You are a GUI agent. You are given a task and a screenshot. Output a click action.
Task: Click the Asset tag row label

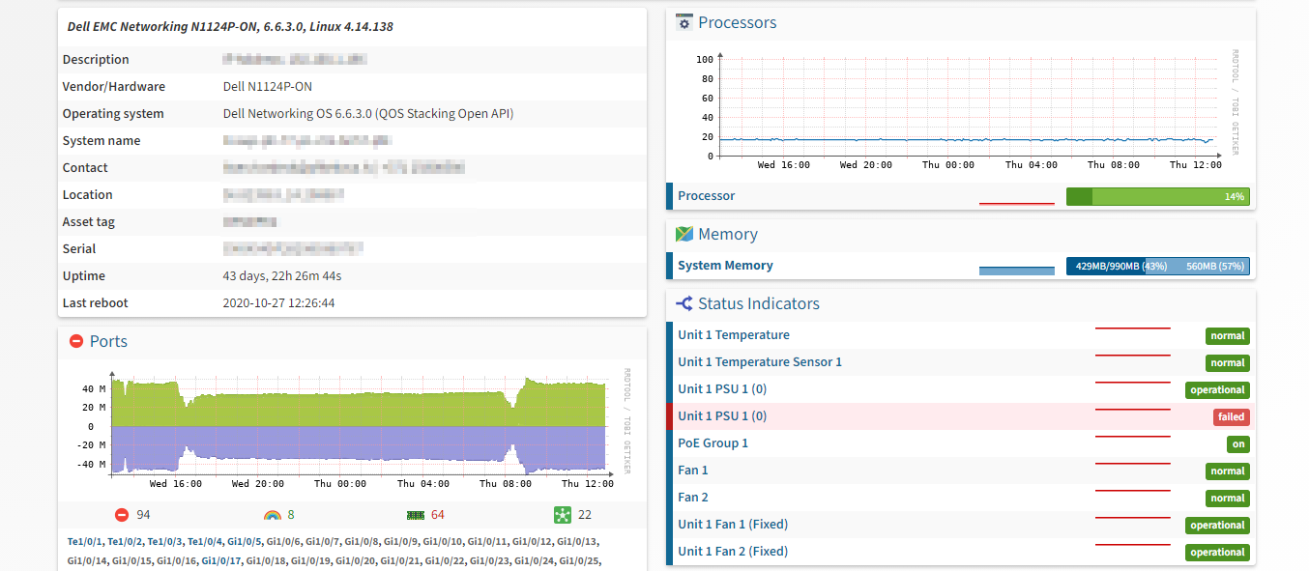(89, 221)
